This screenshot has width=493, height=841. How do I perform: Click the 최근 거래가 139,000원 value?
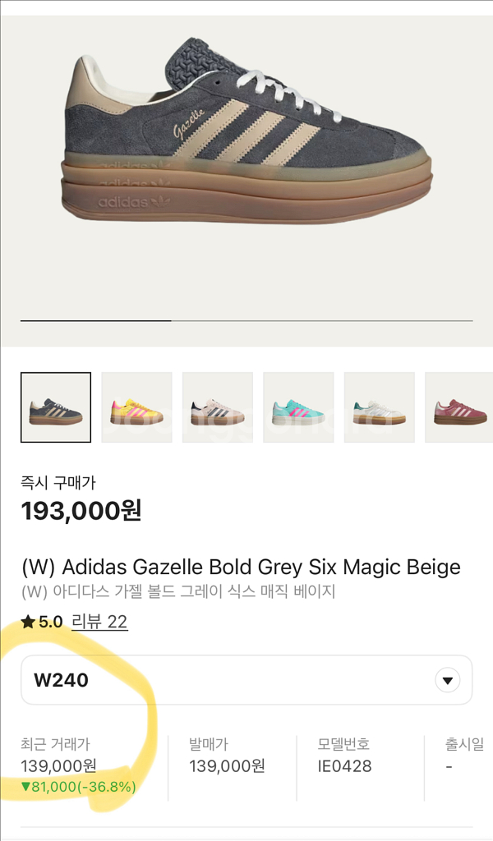(x=58, y=766)
